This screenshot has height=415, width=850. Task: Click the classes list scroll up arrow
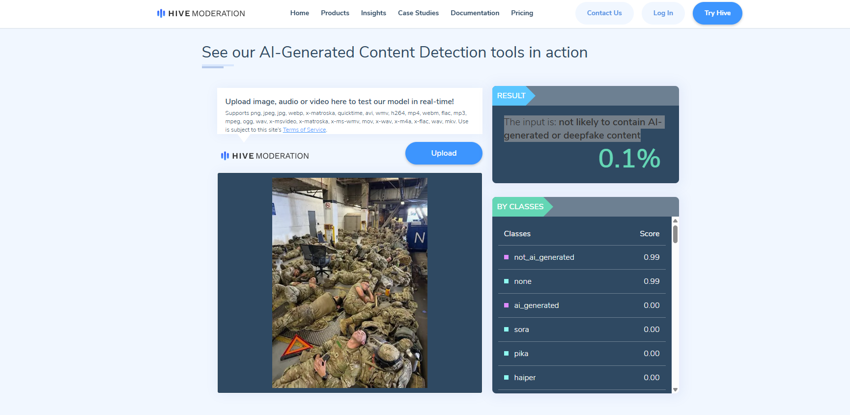coord(675,221)
